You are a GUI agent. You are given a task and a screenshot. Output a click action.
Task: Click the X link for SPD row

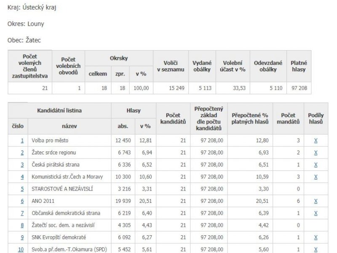(316, 250)
